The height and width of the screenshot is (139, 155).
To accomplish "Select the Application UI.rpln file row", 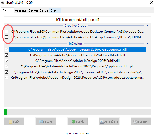I will click(x=77, y=66).
